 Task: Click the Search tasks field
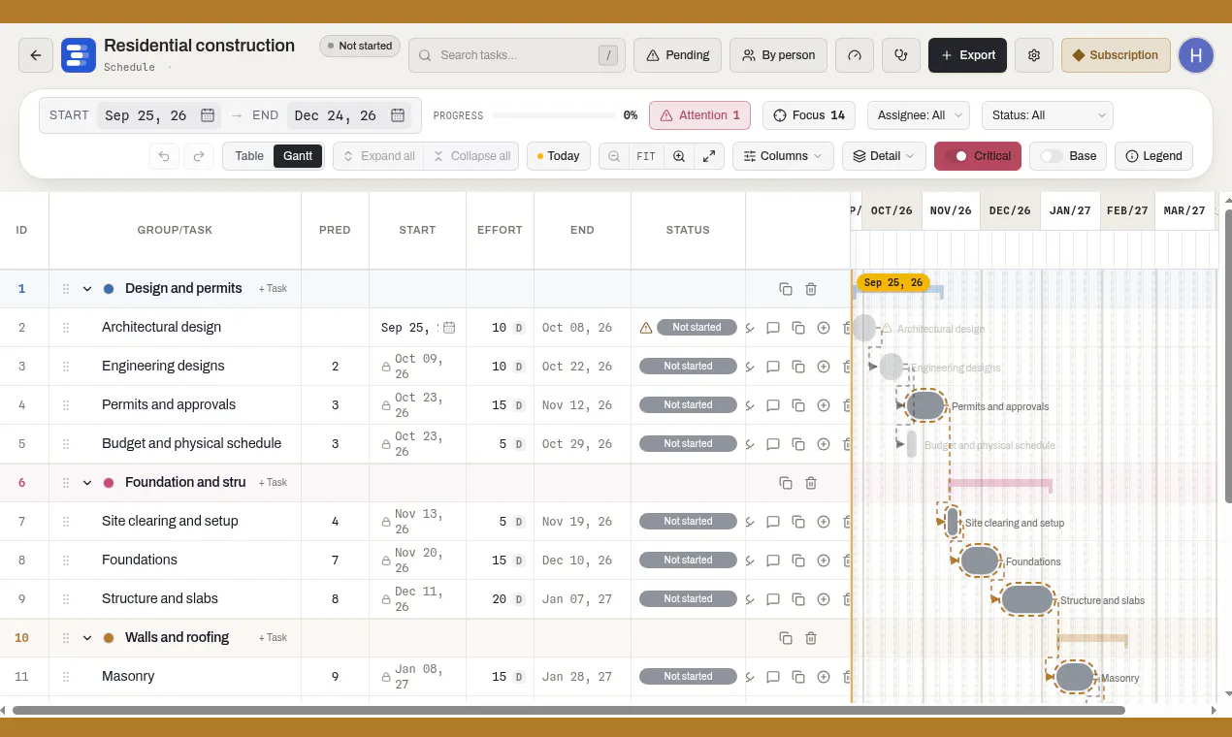pyautogui.click(x=516, y=55)
